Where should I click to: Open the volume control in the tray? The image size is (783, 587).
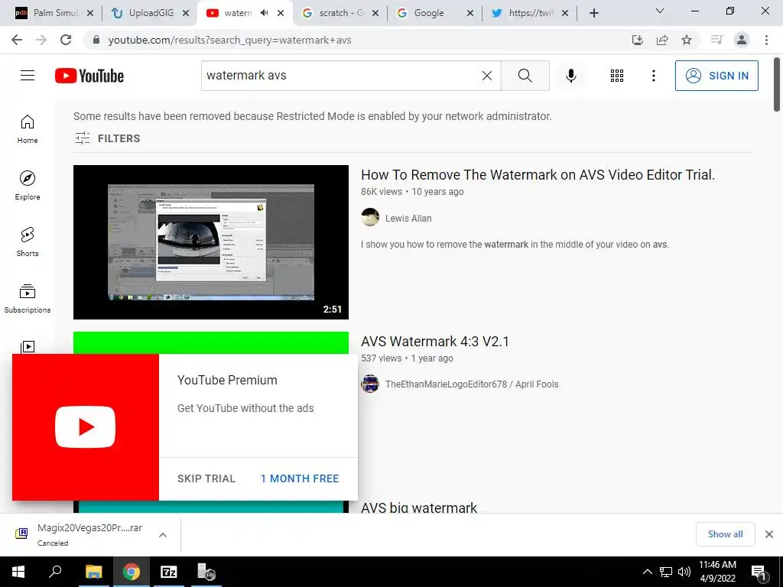click(x=684, y=572)
